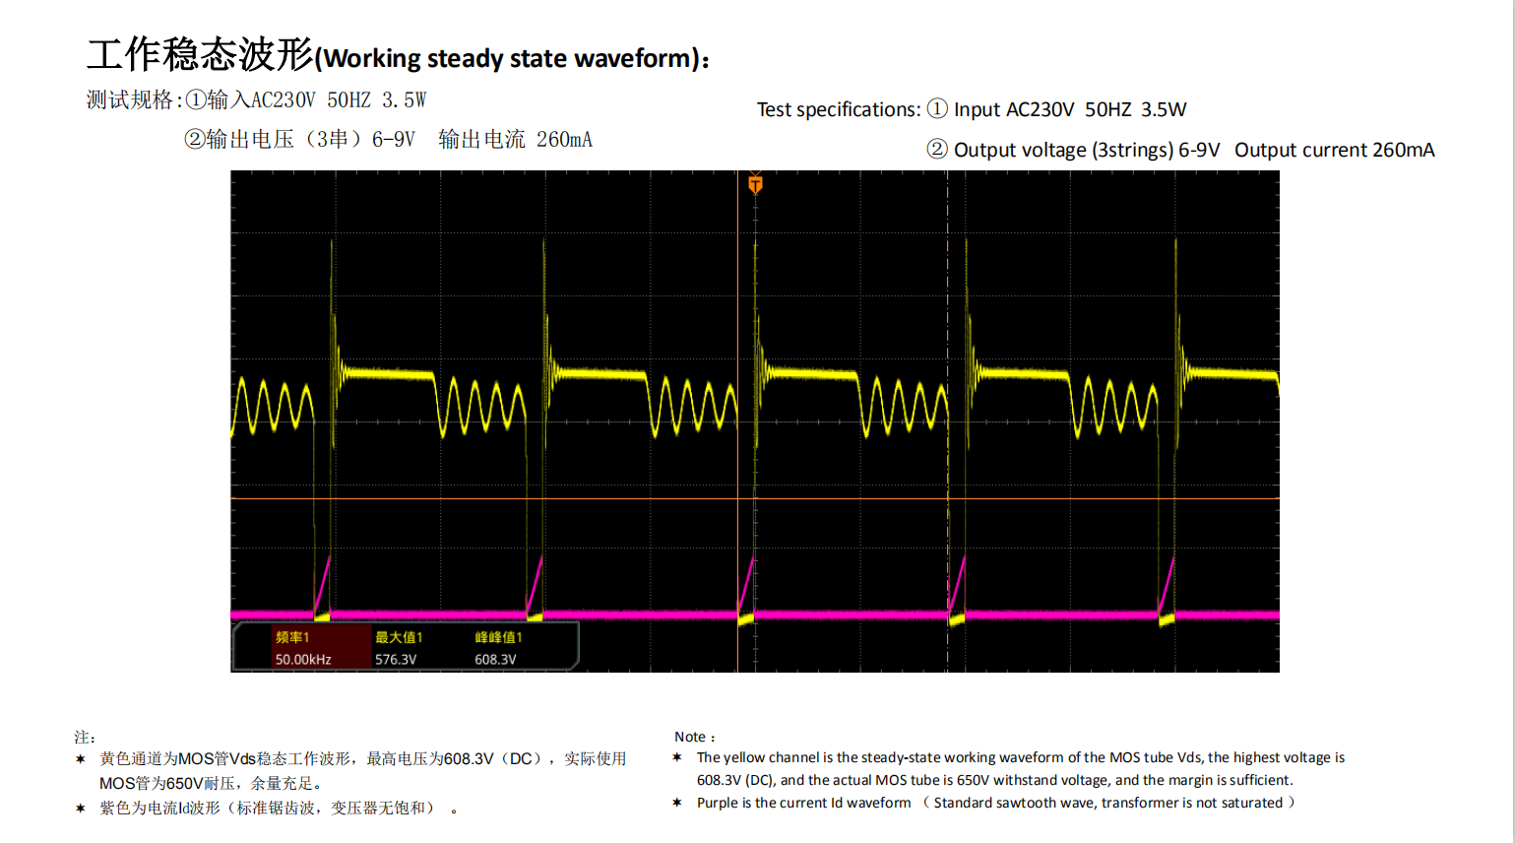This screenshot has height=843, width=1515.
Task: Click circled number ② before Output voltage
Action: pos(937,149)
